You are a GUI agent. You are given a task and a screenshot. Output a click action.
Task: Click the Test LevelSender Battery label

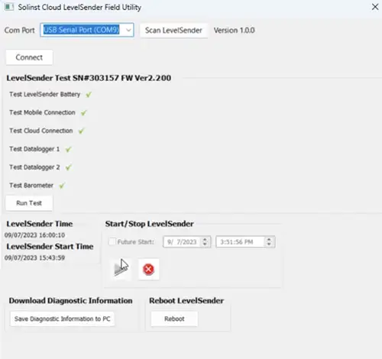(x=45, y=94)
